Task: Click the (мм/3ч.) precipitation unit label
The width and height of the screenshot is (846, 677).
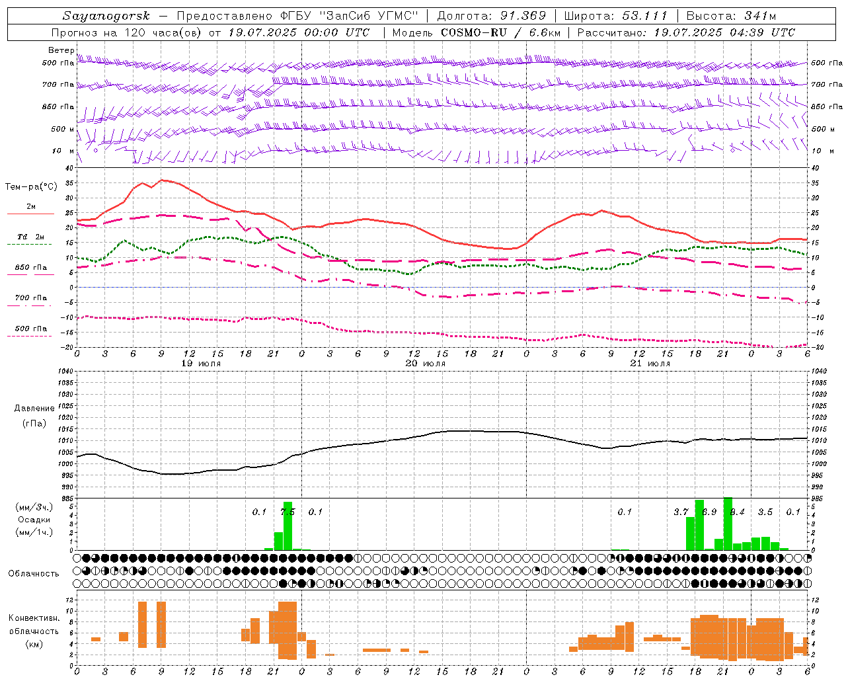Action: [34, 507]
